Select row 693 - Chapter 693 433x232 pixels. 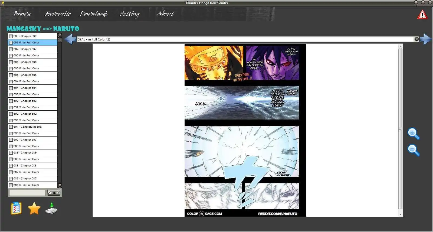(x=33, y=101)
